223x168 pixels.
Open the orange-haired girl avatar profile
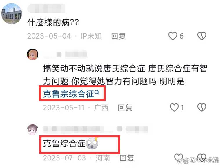[32, 54]
